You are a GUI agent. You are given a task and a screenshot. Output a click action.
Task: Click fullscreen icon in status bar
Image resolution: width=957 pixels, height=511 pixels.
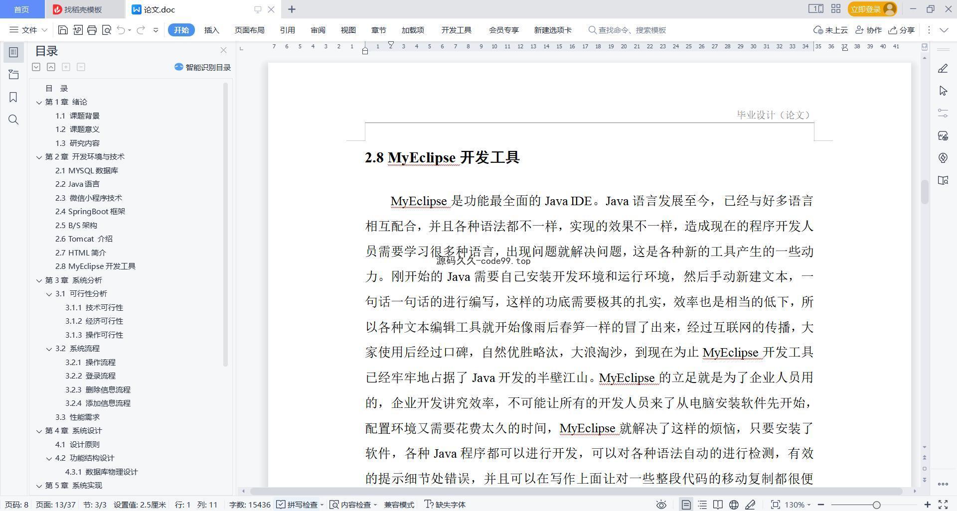(x=943, y=505)
